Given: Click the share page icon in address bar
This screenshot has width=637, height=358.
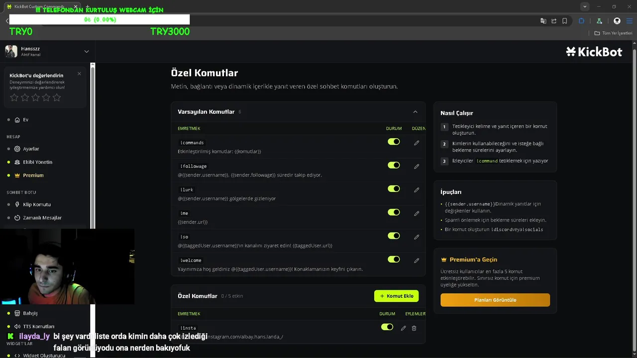Looking at the screenshot, I should pos(554,21).
